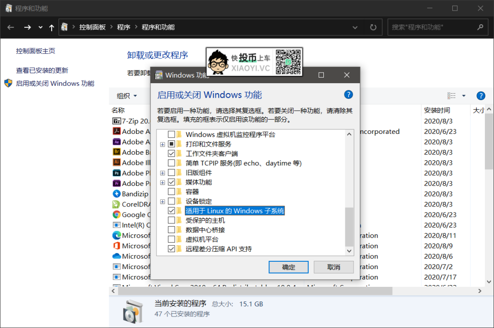Image resolution: width=494 pixels, height=328 pixels.
Task: Click the features list scrollbar thumb
Action: (349, 227)
